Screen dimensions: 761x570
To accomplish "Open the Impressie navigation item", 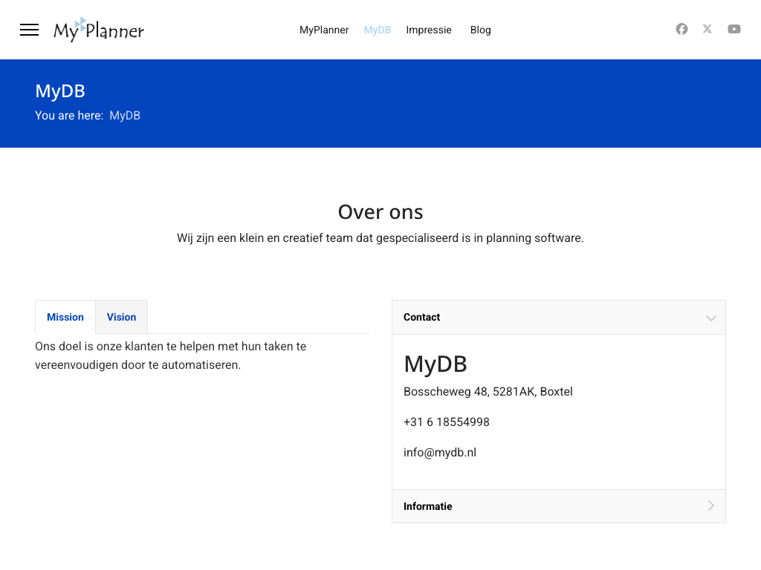I will coord(429,30).
